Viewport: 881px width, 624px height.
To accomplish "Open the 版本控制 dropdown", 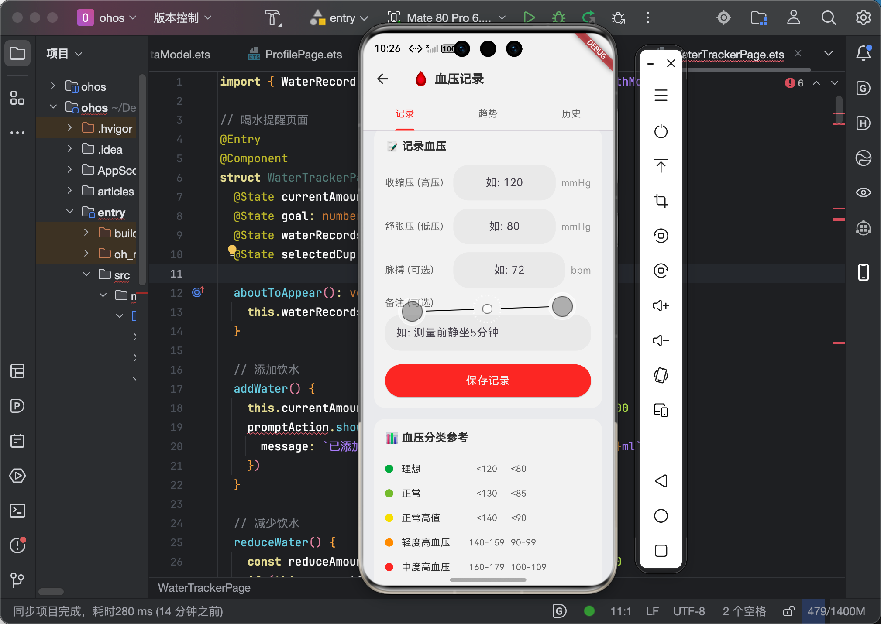I will [182, 18].
